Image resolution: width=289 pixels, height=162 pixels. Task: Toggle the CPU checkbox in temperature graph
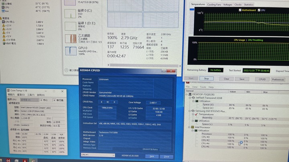(259, 10)
